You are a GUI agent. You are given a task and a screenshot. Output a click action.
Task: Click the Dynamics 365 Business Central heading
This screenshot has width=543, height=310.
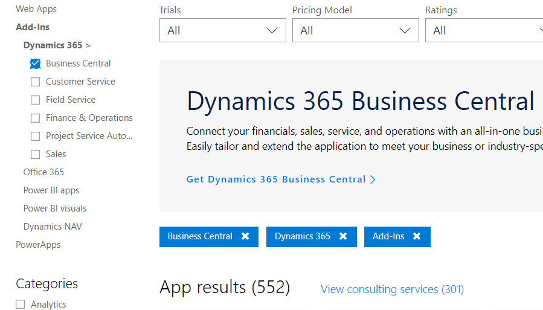coord(361,102)
